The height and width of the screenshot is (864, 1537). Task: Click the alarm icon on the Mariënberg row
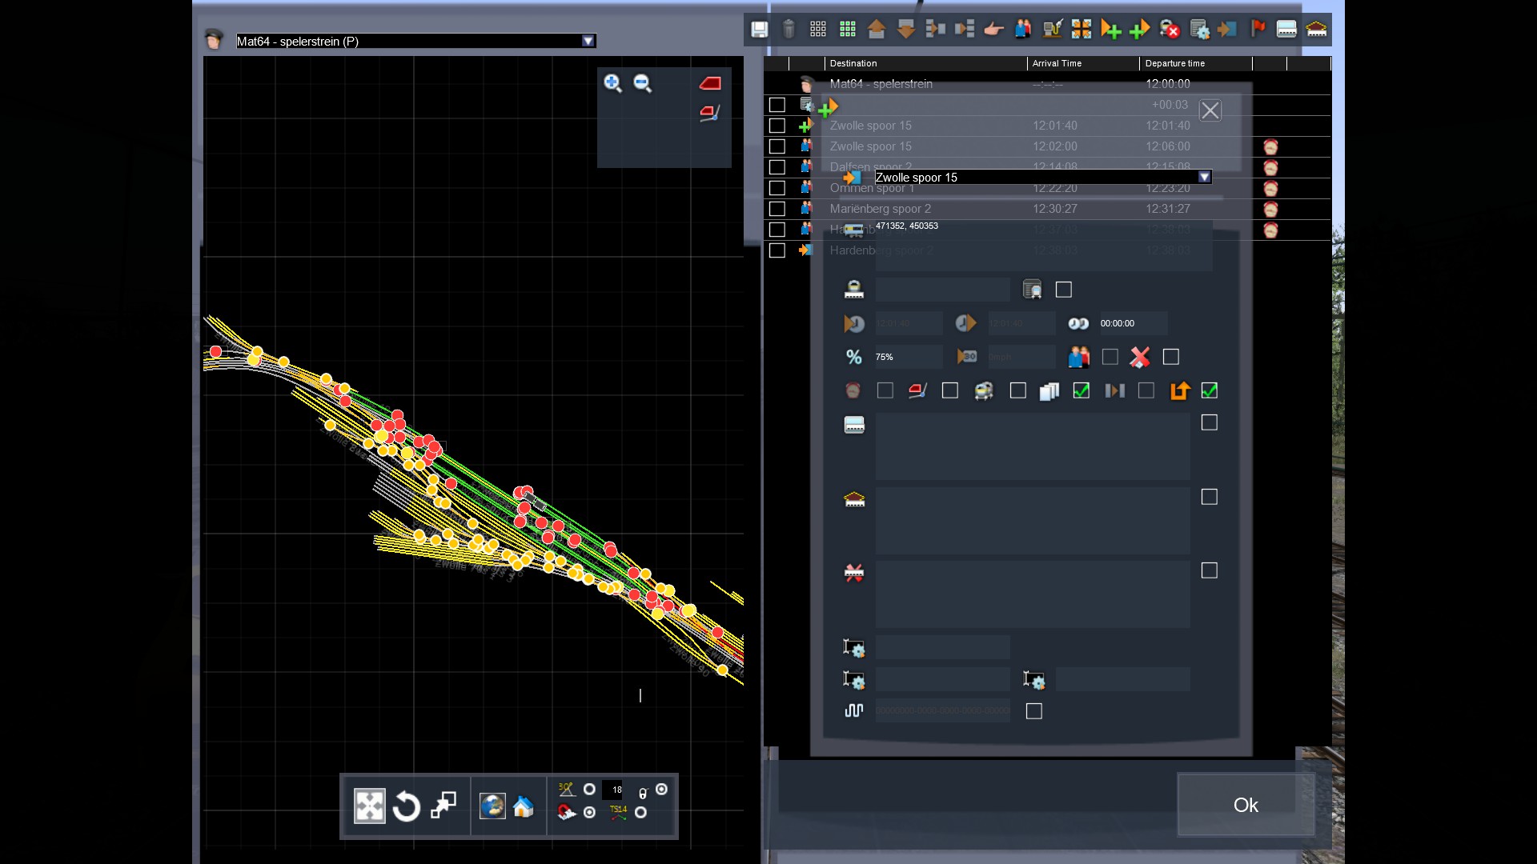point(1270,209)
